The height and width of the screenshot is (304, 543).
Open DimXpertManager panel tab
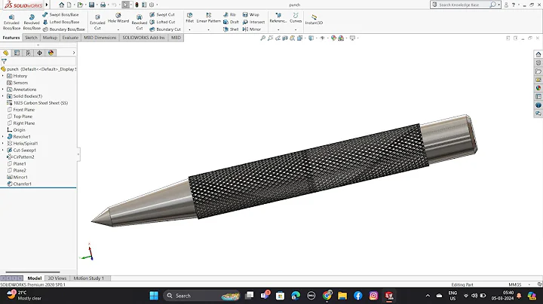[39, 53]
